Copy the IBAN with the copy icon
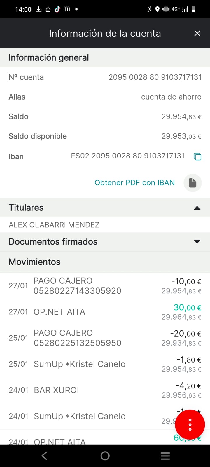This screenshot has height=467, width=210. tap(197, 157)
